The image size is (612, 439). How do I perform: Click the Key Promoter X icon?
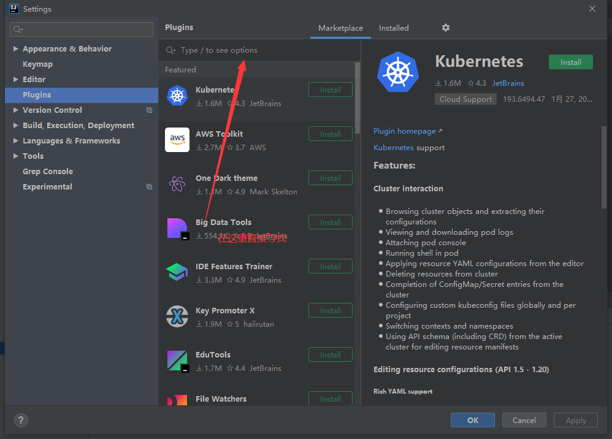177,316
